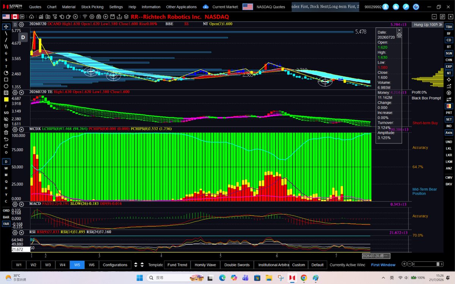Click the US flag market icon
The image size is (455, 284).
[6, 17]
